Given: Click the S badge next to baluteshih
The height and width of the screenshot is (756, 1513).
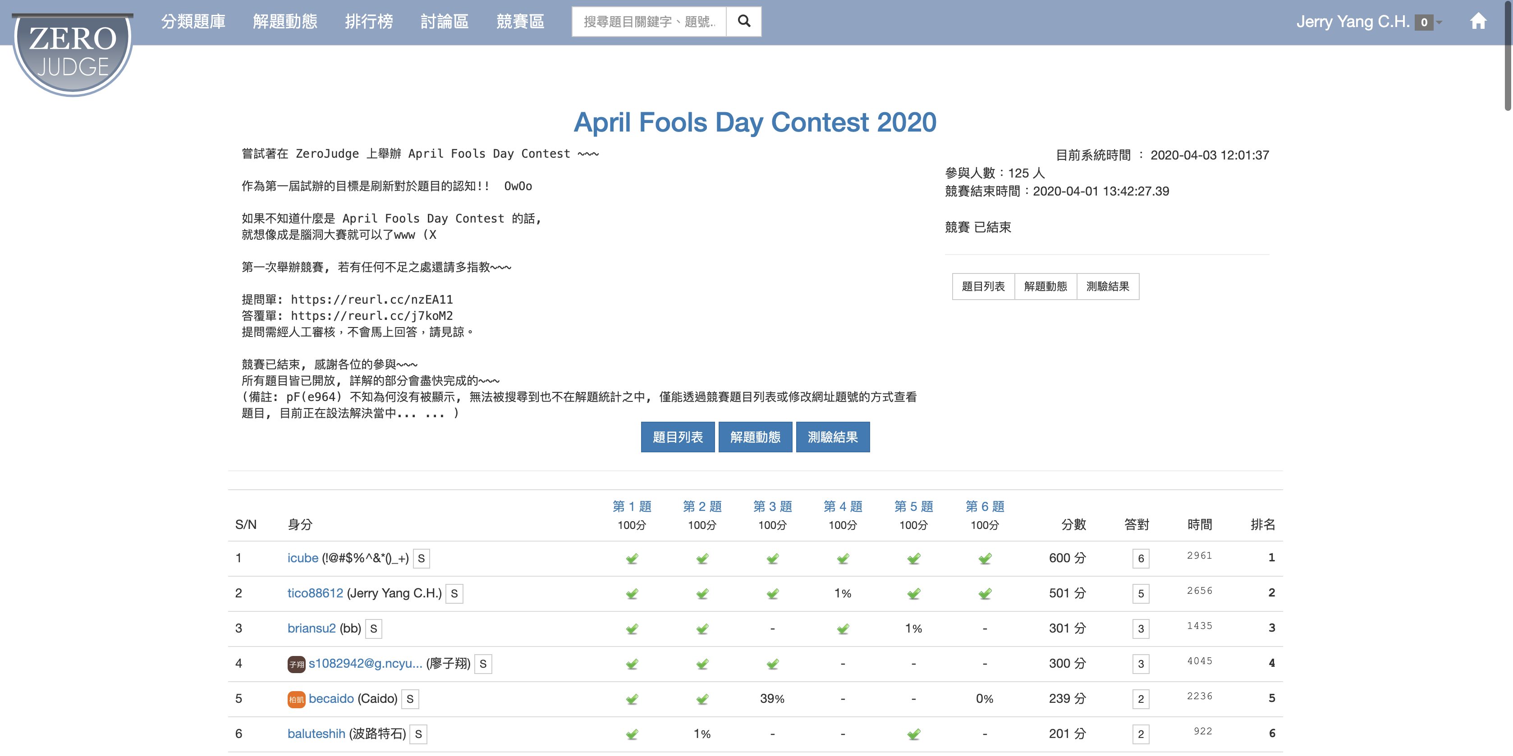Looking at the screenshot, I should click(x=418, y=734).
